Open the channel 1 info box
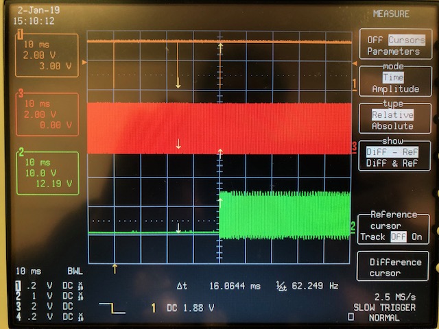The image size is (439, 329). coord(47,55)
